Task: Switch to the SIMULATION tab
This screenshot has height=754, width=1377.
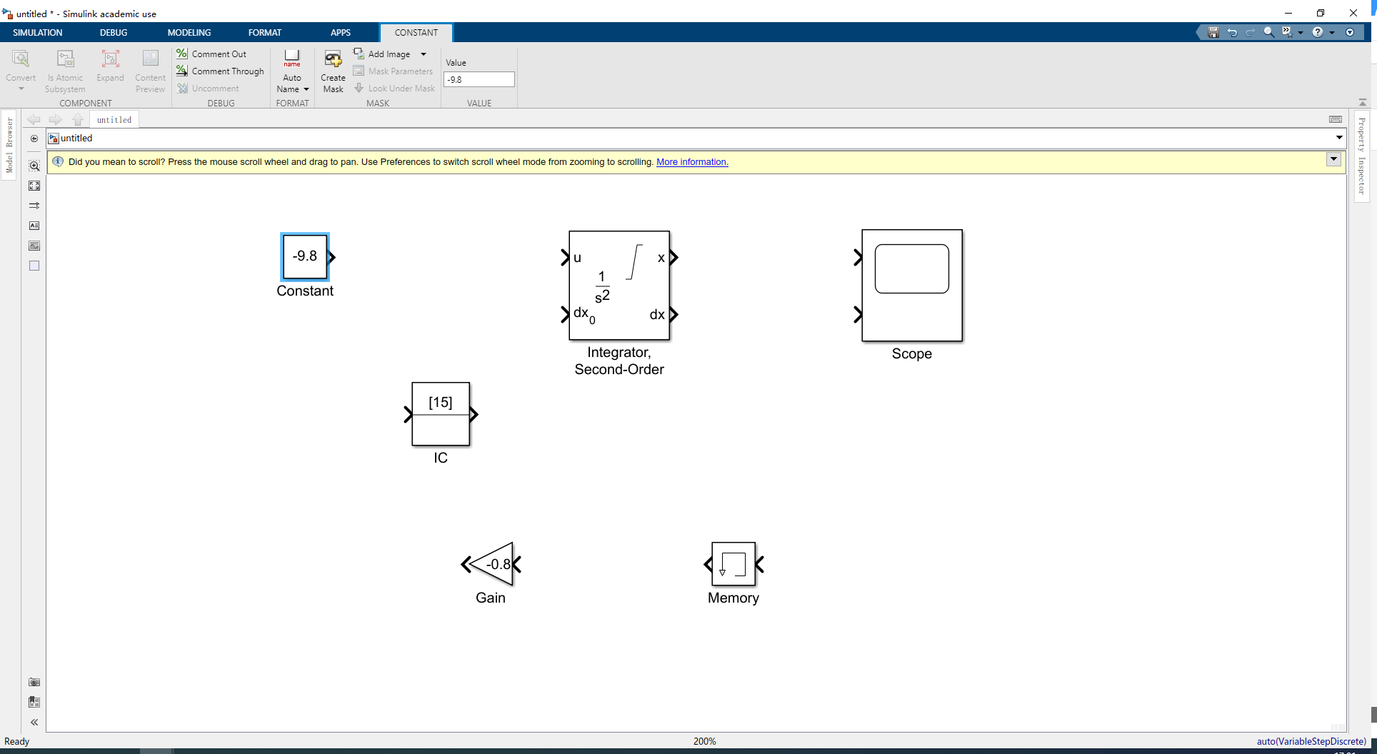Action: [38, 33]
